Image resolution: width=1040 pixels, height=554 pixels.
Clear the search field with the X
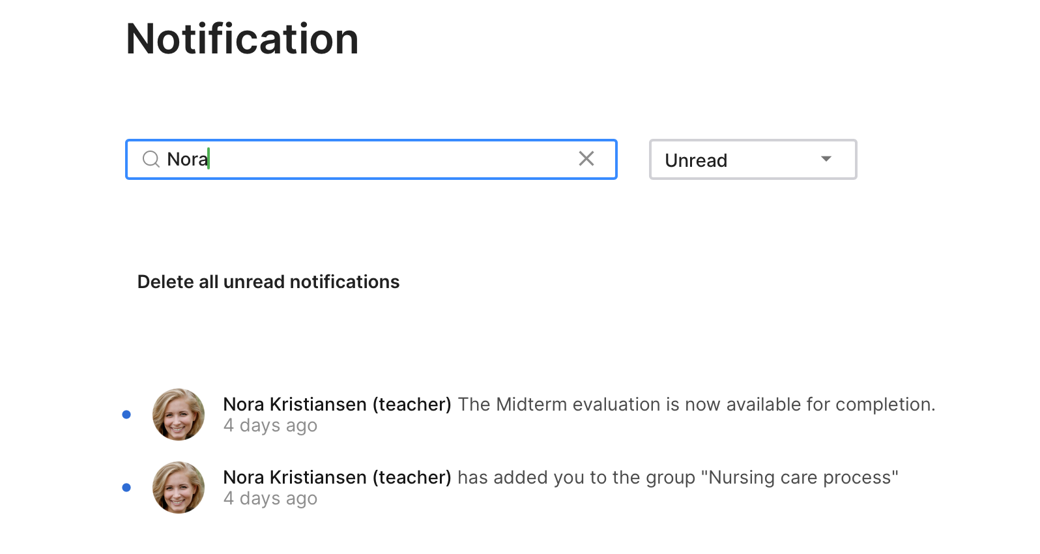click(x=586, y=158)
